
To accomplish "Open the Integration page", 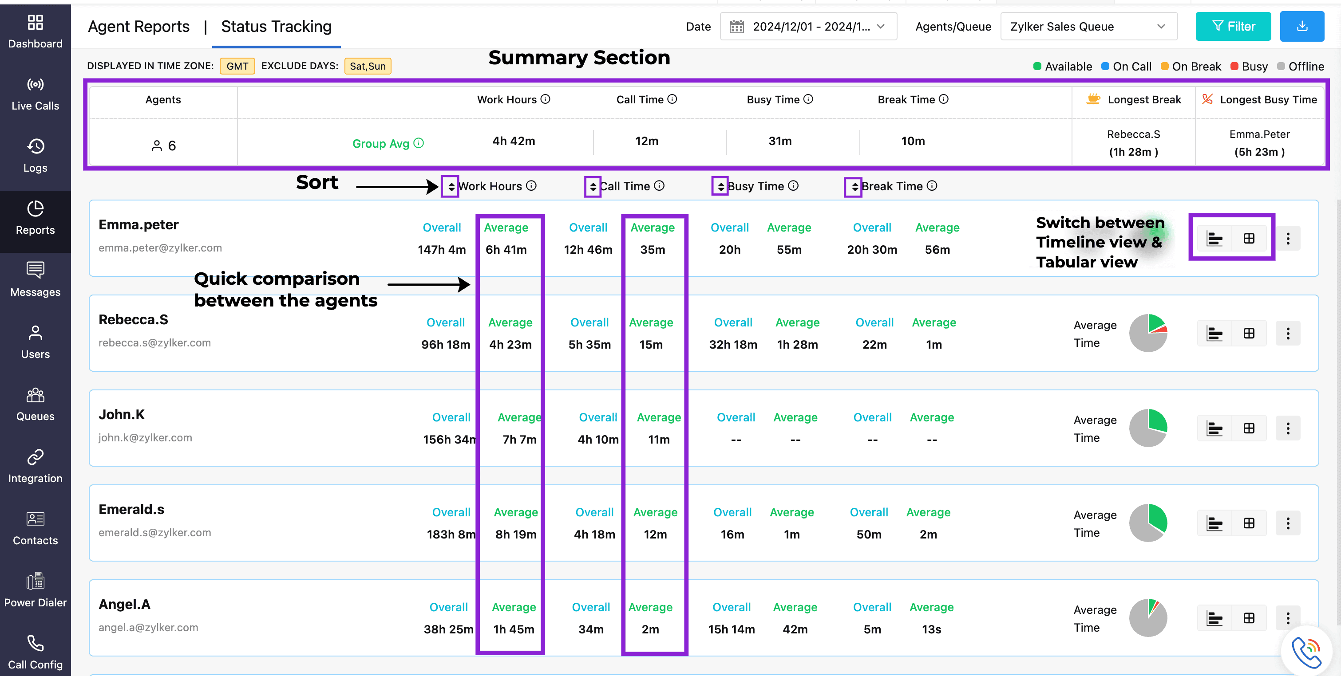I will coord(35,467).
